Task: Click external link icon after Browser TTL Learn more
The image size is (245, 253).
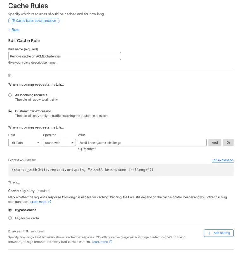Action: point(111,242)
